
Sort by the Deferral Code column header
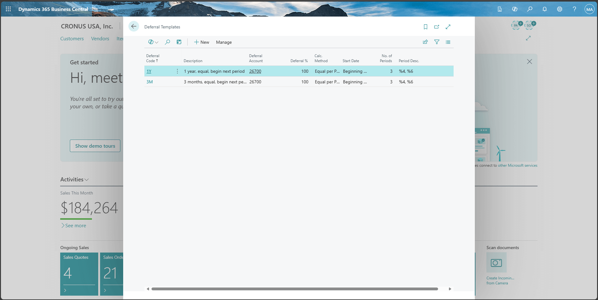coord(152,58)
